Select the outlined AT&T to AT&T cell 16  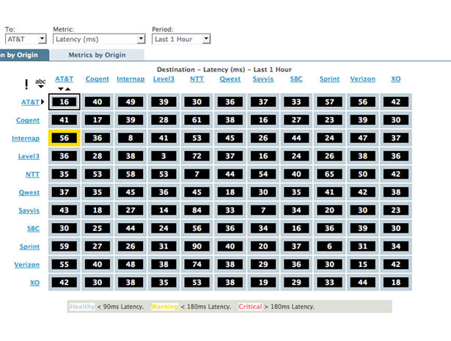point(64,102)
